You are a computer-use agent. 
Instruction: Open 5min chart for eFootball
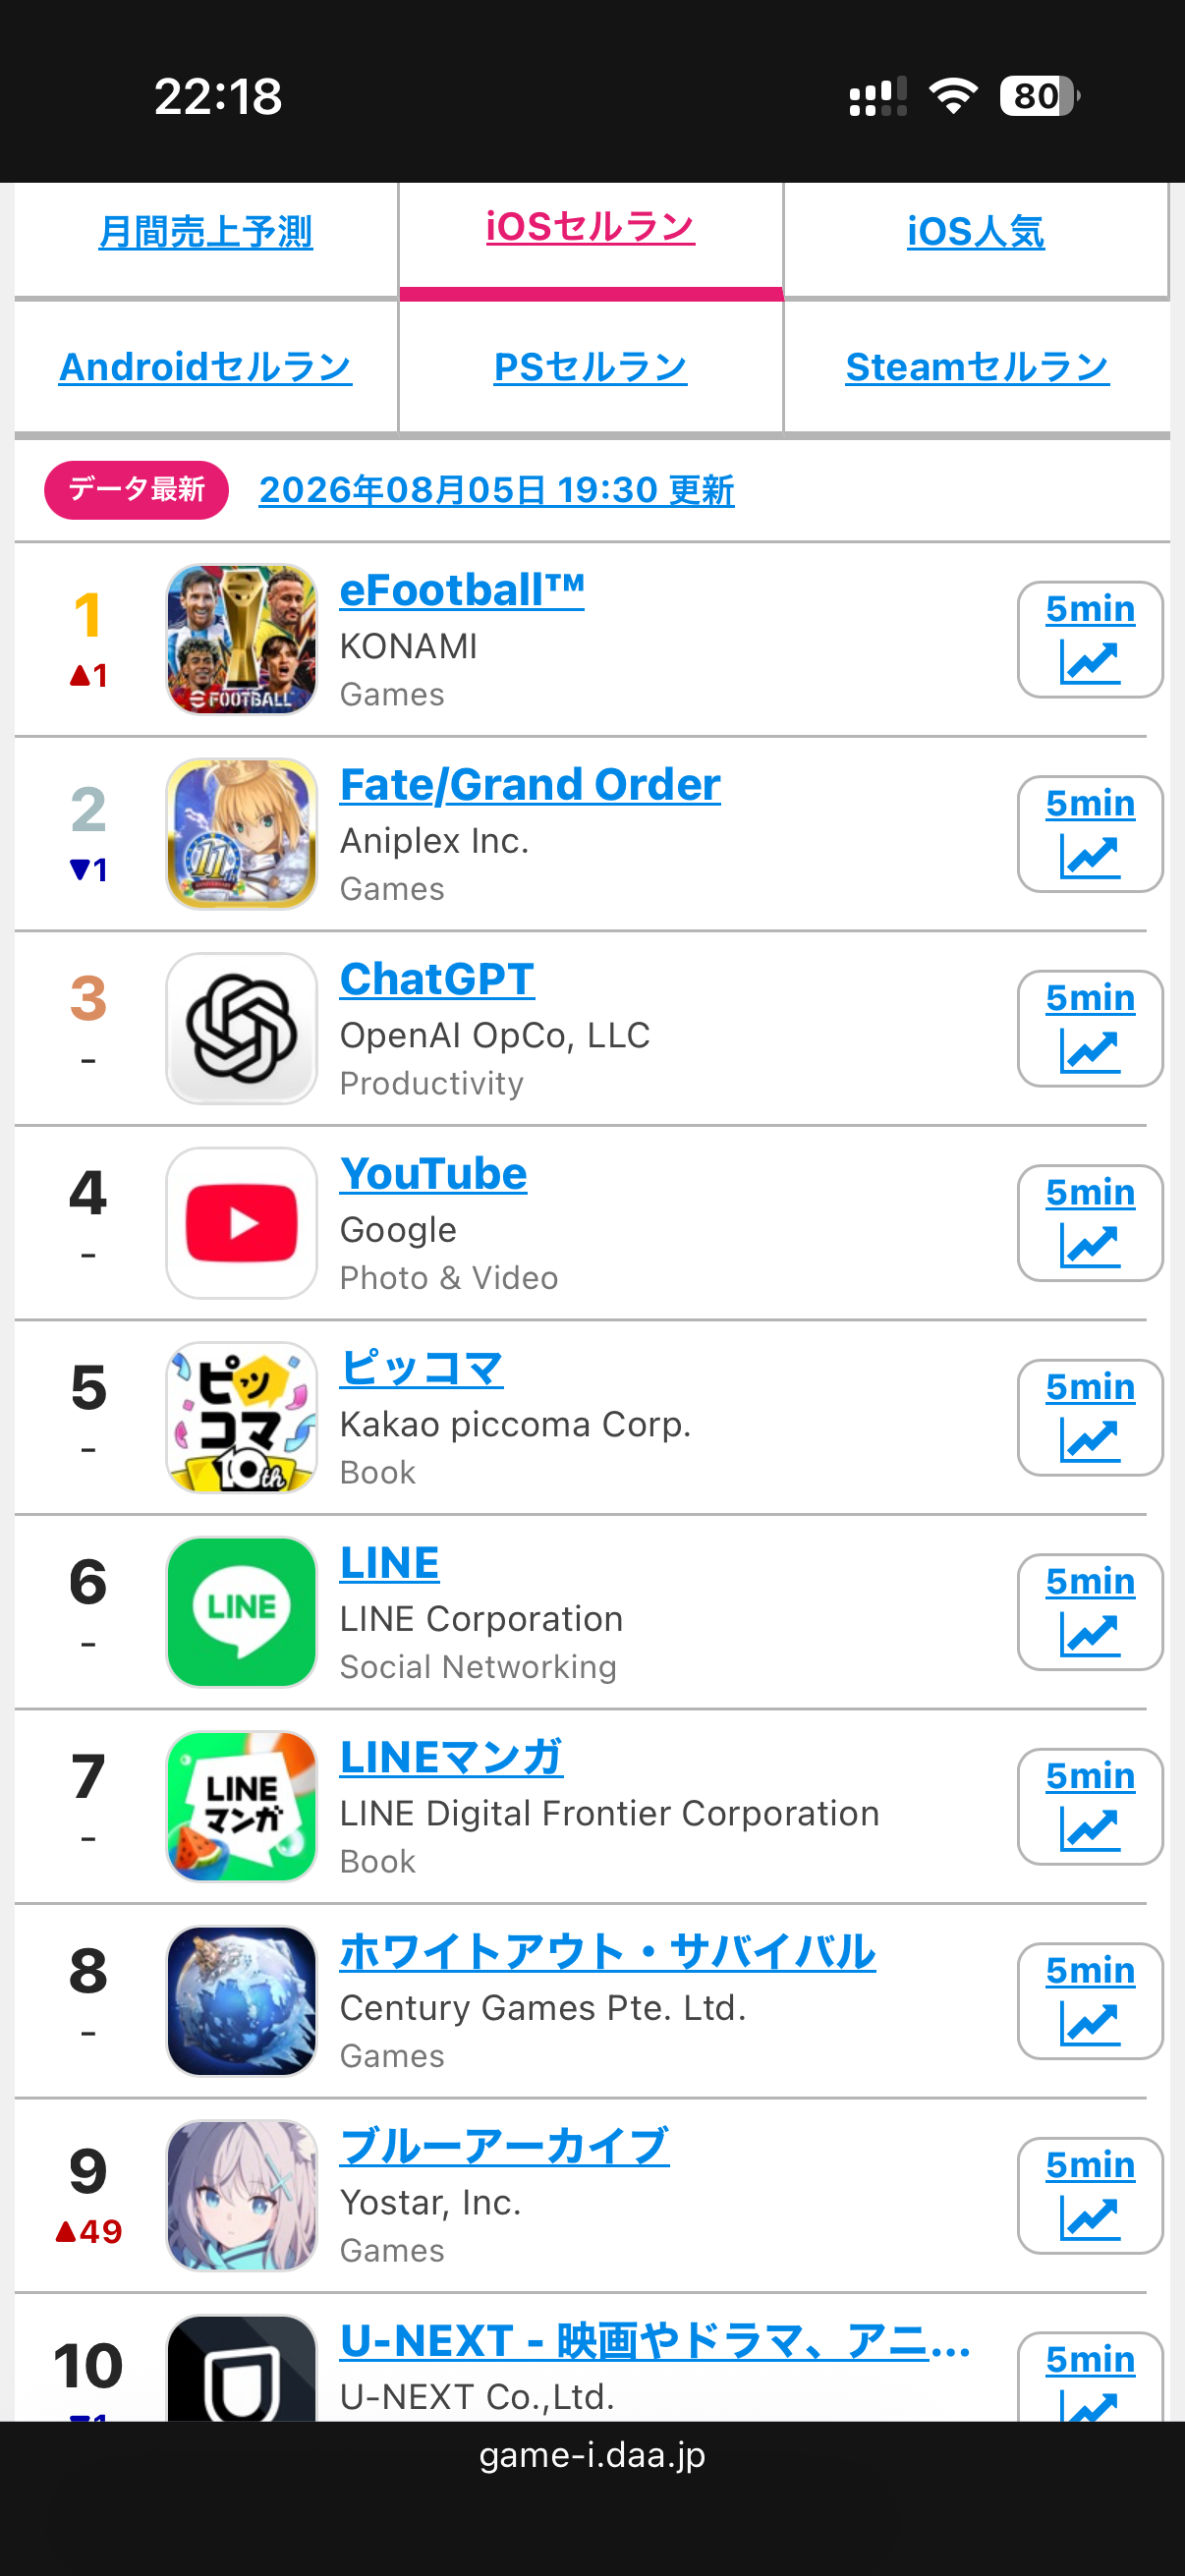tap(1090, 640)
